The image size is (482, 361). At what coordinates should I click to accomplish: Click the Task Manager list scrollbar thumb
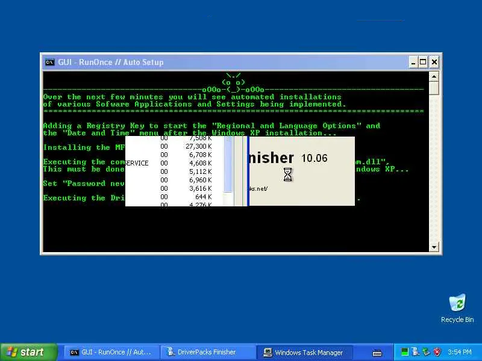(228, 164)
